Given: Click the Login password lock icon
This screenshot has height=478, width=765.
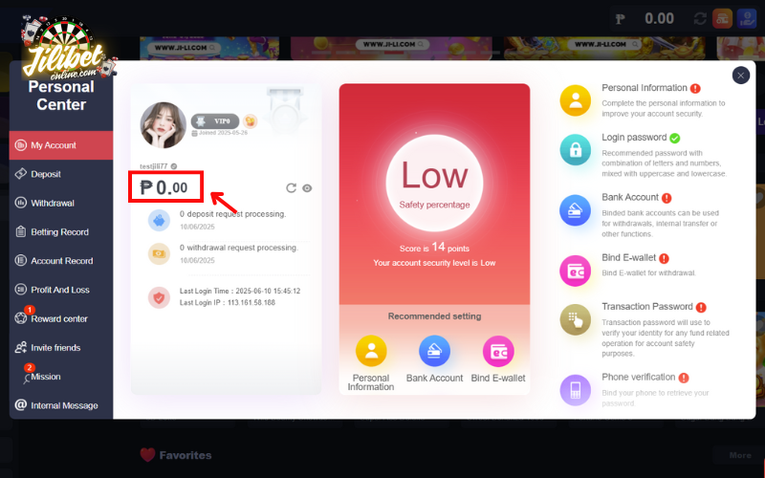Looking at the screenshot, I should click(x=576, y=150).
